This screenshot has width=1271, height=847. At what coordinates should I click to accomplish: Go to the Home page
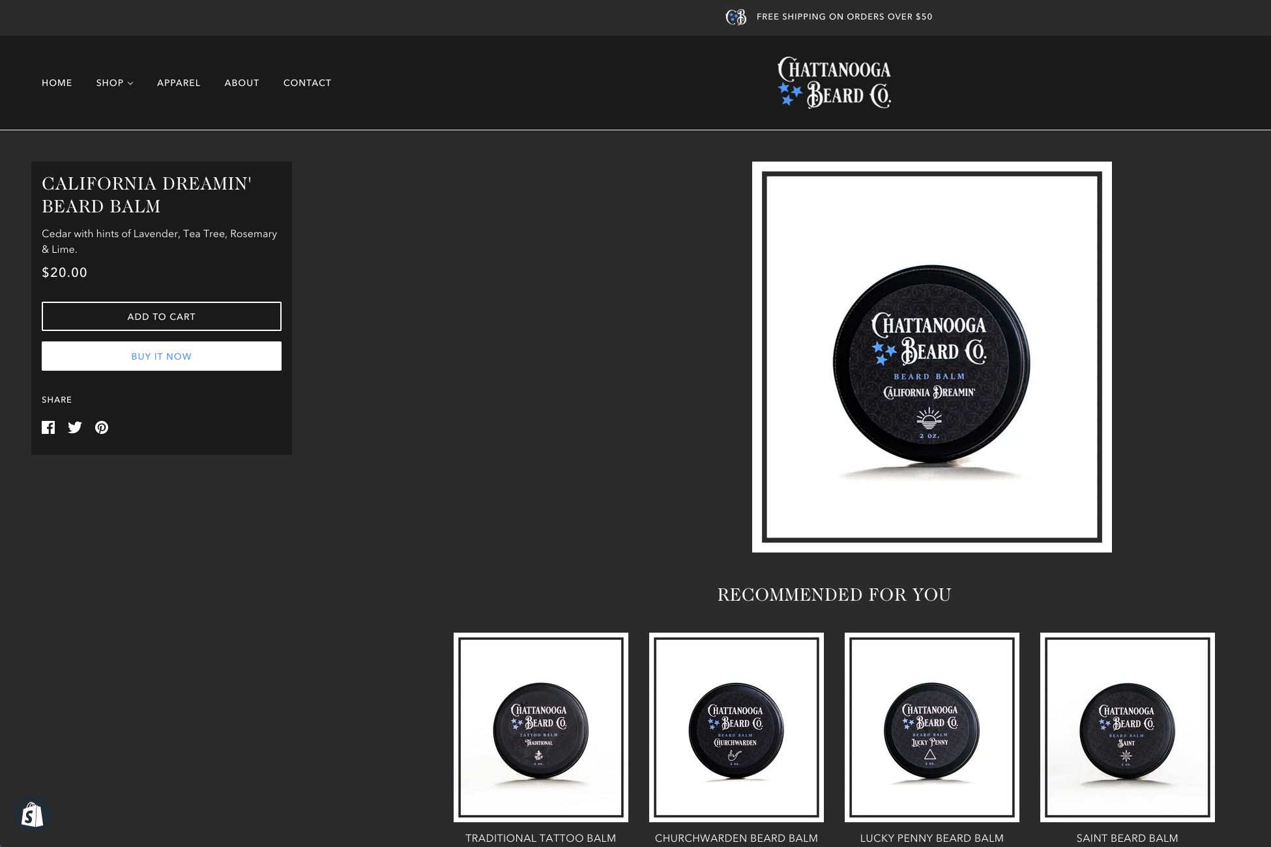tap(57, 83)
